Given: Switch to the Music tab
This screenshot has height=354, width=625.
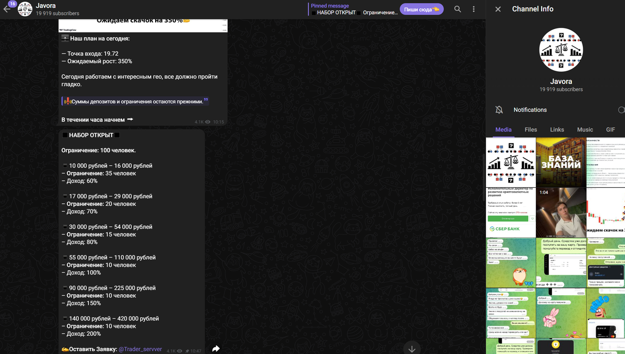Looking at the screenshot, I should click(585, 129).
